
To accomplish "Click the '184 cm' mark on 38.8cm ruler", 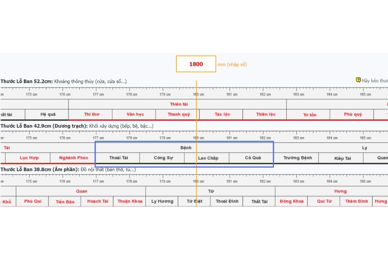I will 332,181.
